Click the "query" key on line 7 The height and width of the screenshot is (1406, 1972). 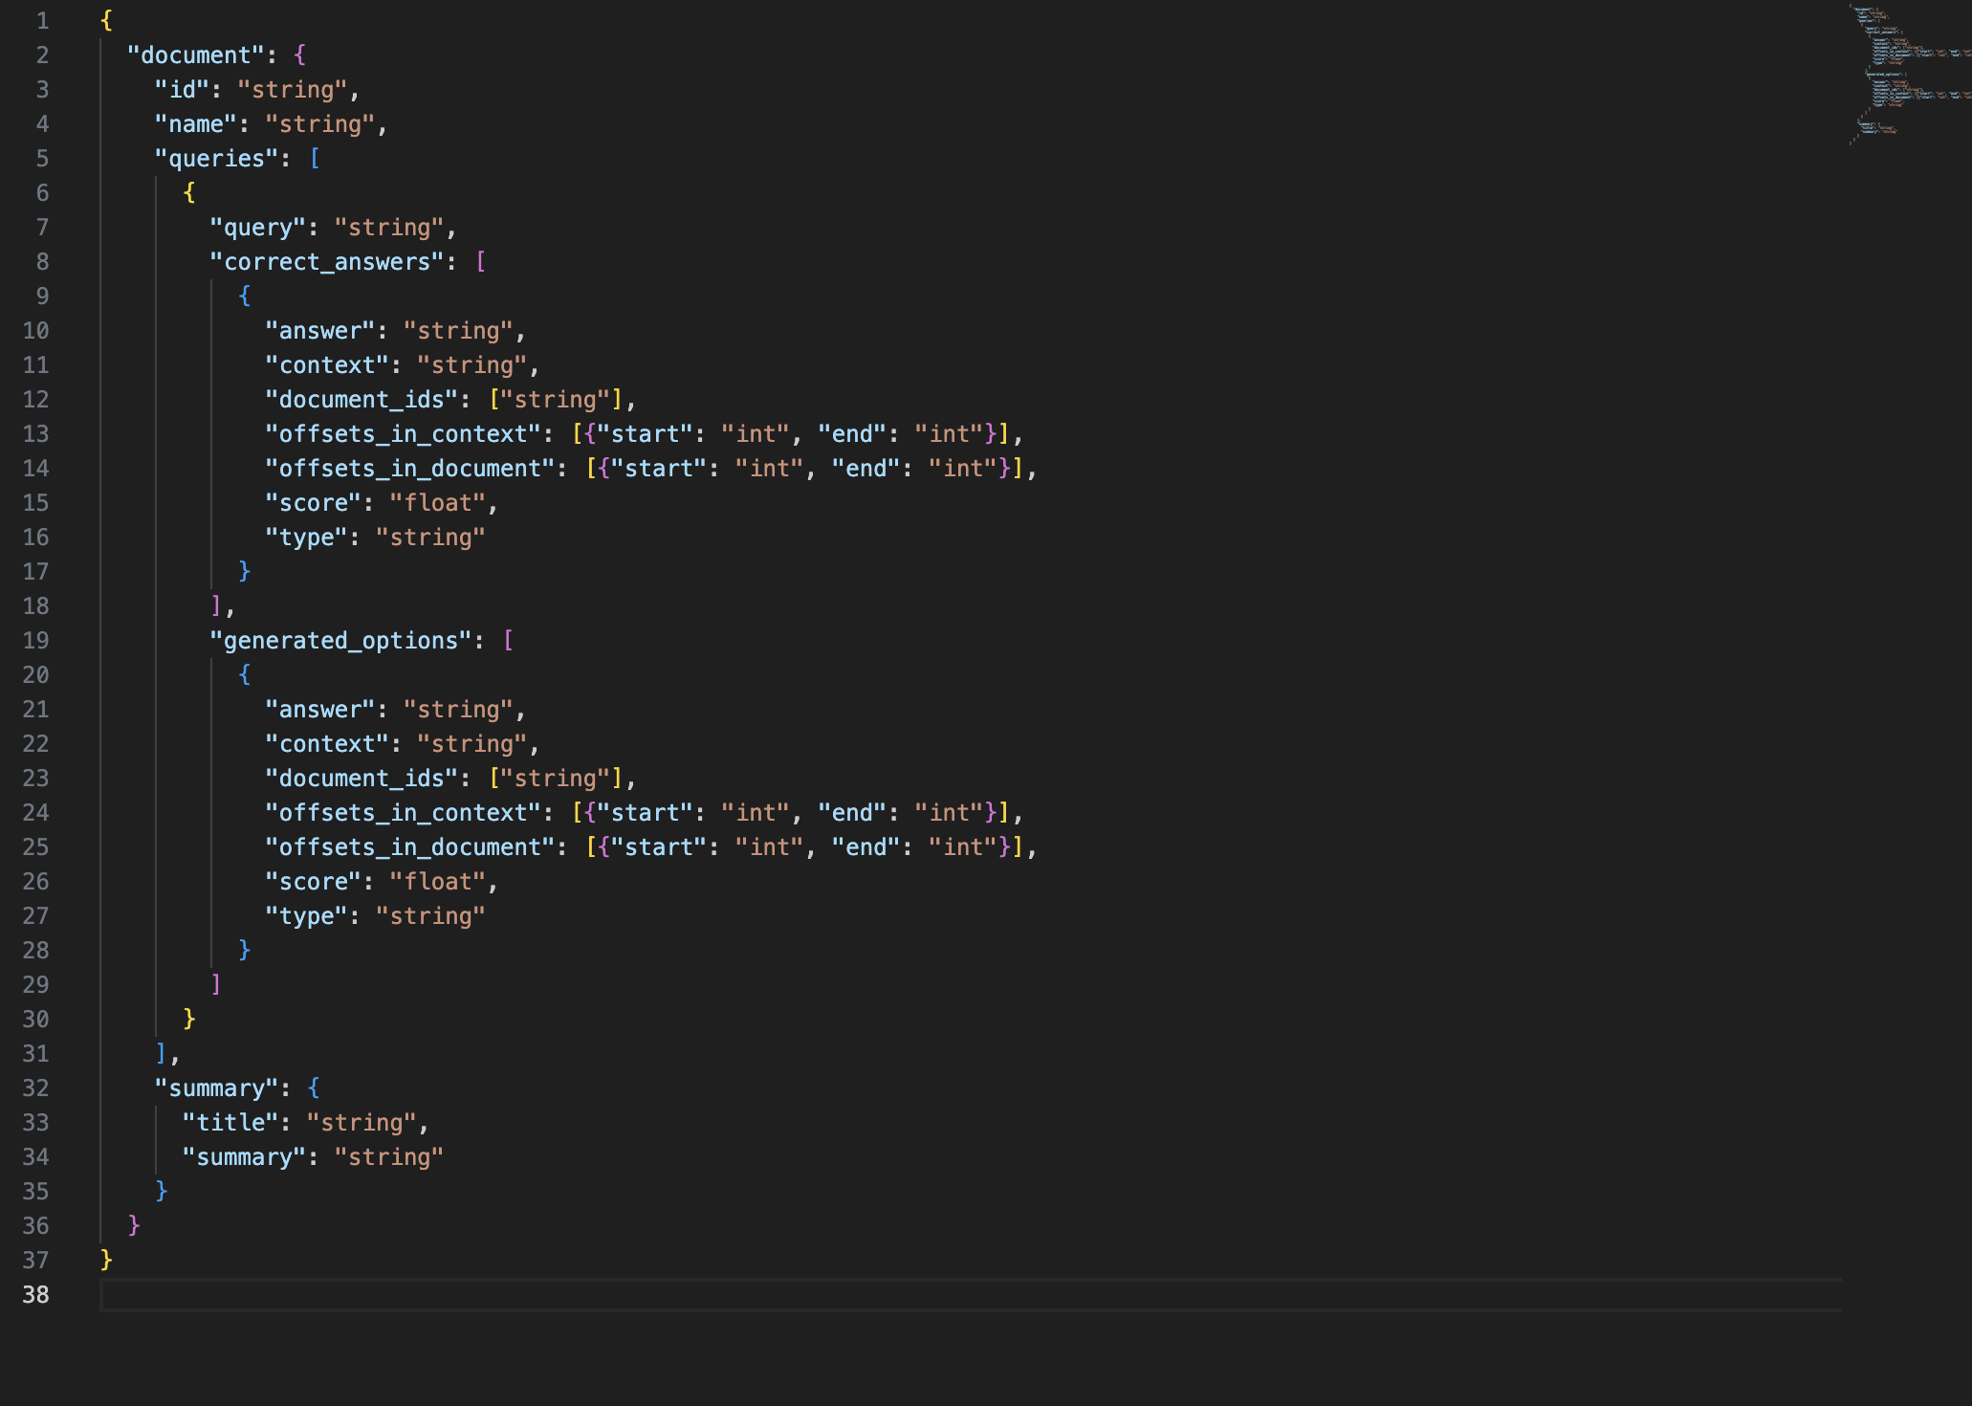click(257, 228)
